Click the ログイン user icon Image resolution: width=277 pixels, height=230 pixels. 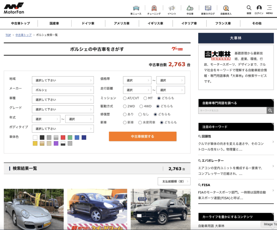click(x=259, y=8)
